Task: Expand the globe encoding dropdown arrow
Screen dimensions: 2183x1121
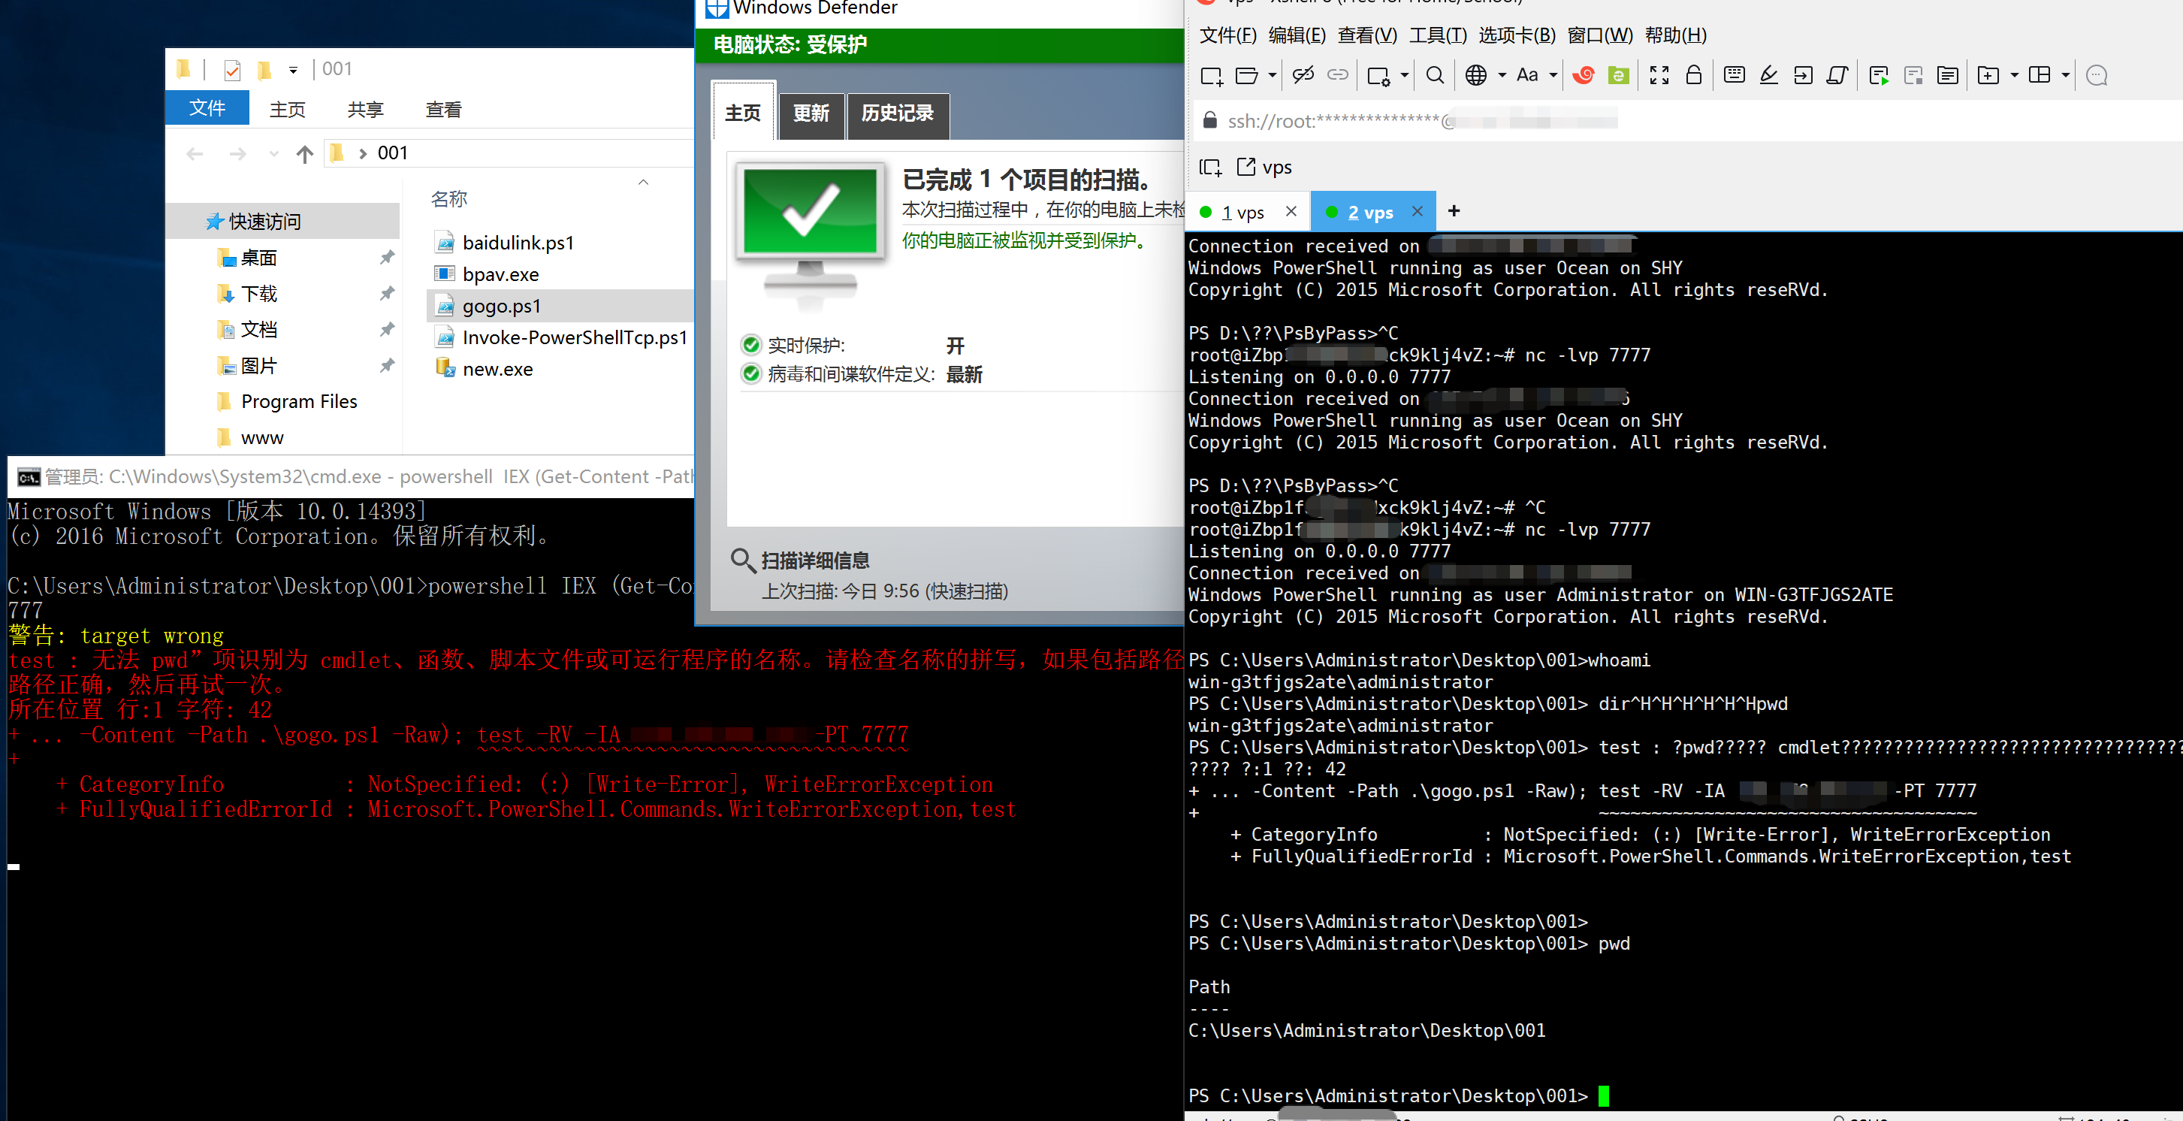Action: [x=1502, y=75]
